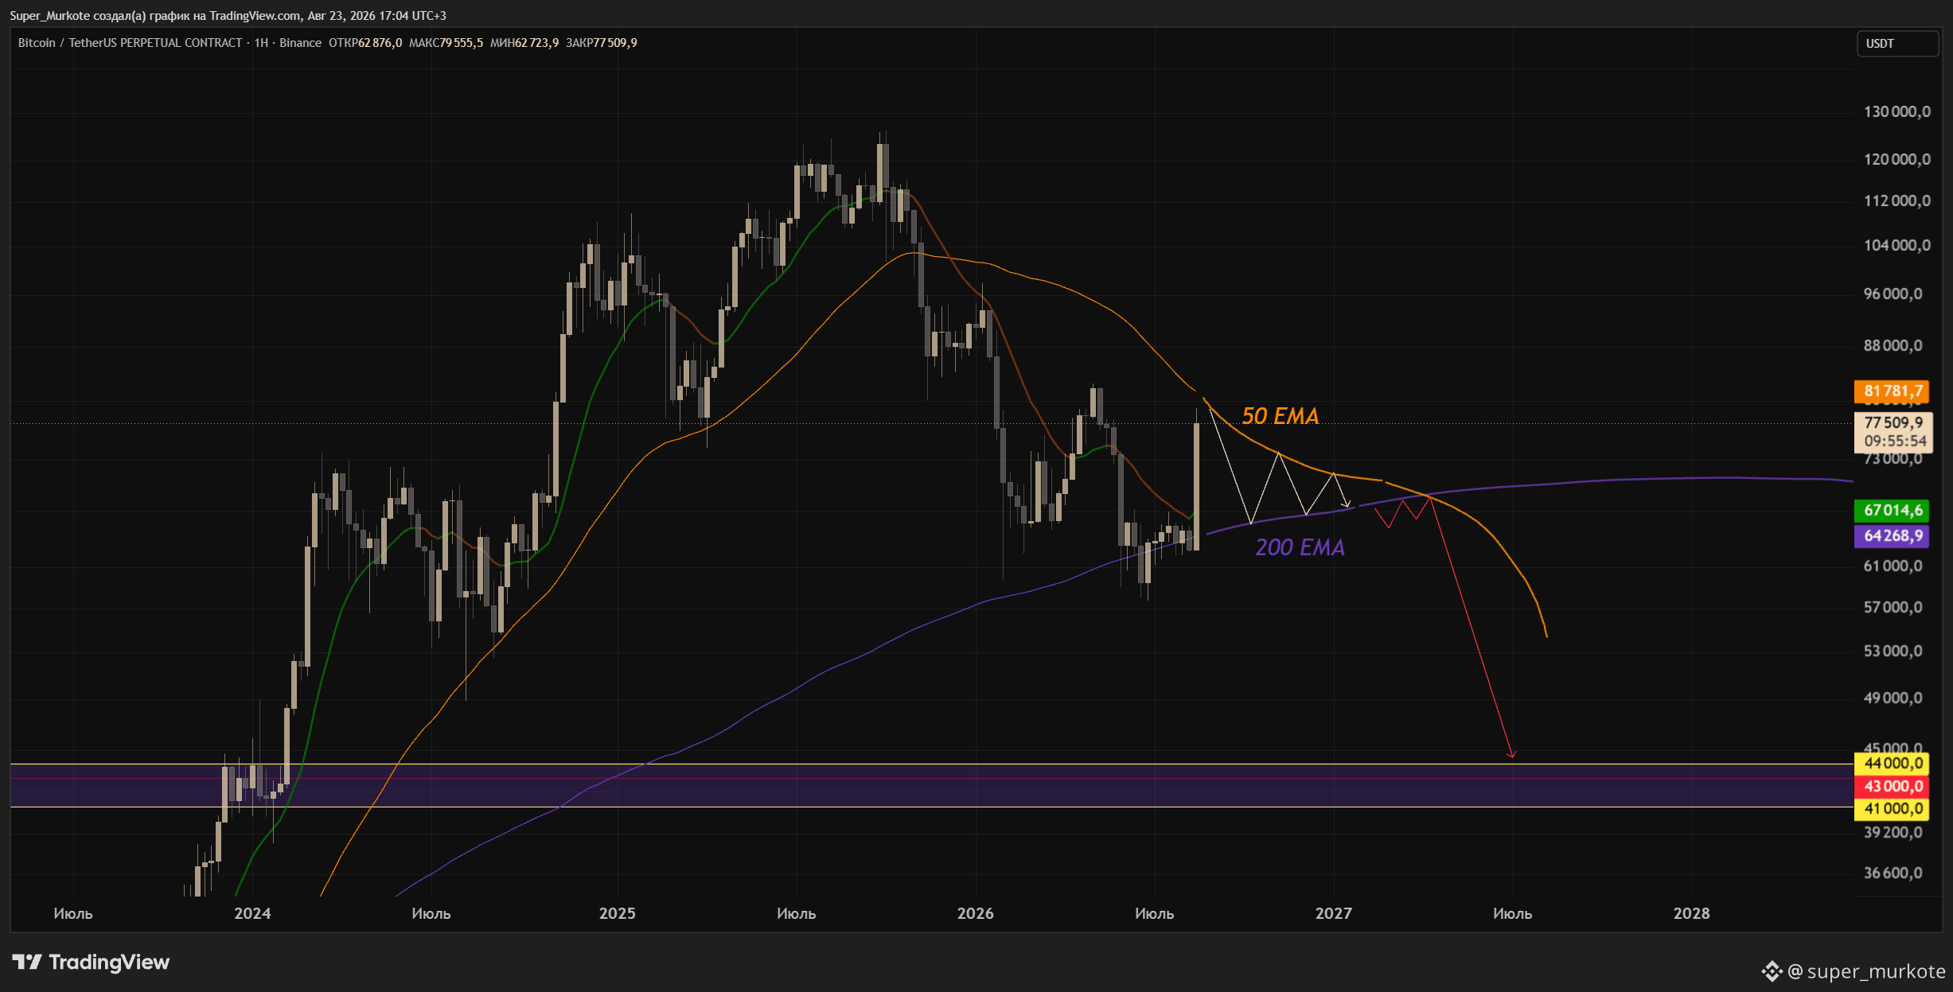
Task: Select the current price tag 77 509,9
Action: pyautogui.click(x=1893, y=422)
